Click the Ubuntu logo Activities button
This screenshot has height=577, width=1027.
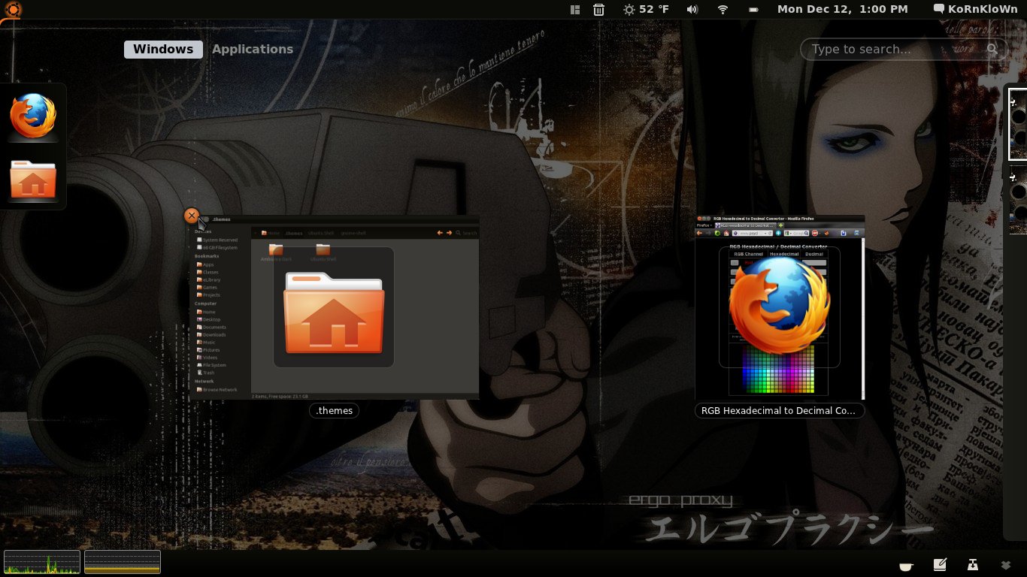tap(13, 9)
